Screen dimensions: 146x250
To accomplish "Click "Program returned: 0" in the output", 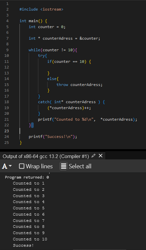I will [x=27, y=177].
